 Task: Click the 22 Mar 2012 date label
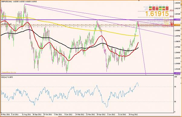tap(90, 114)
